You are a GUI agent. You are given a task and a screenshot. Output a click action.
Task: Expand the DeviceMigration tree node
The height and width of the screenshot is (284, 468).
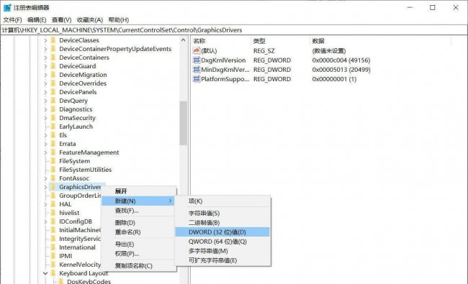(45, 75)
